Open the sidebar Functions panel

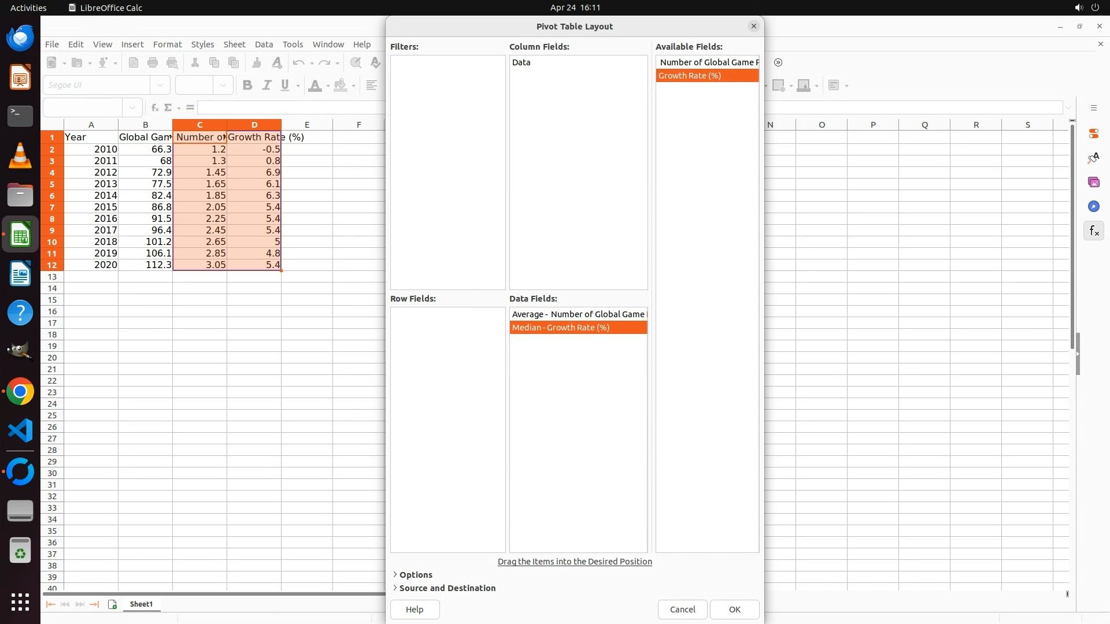click(1093, 231)
